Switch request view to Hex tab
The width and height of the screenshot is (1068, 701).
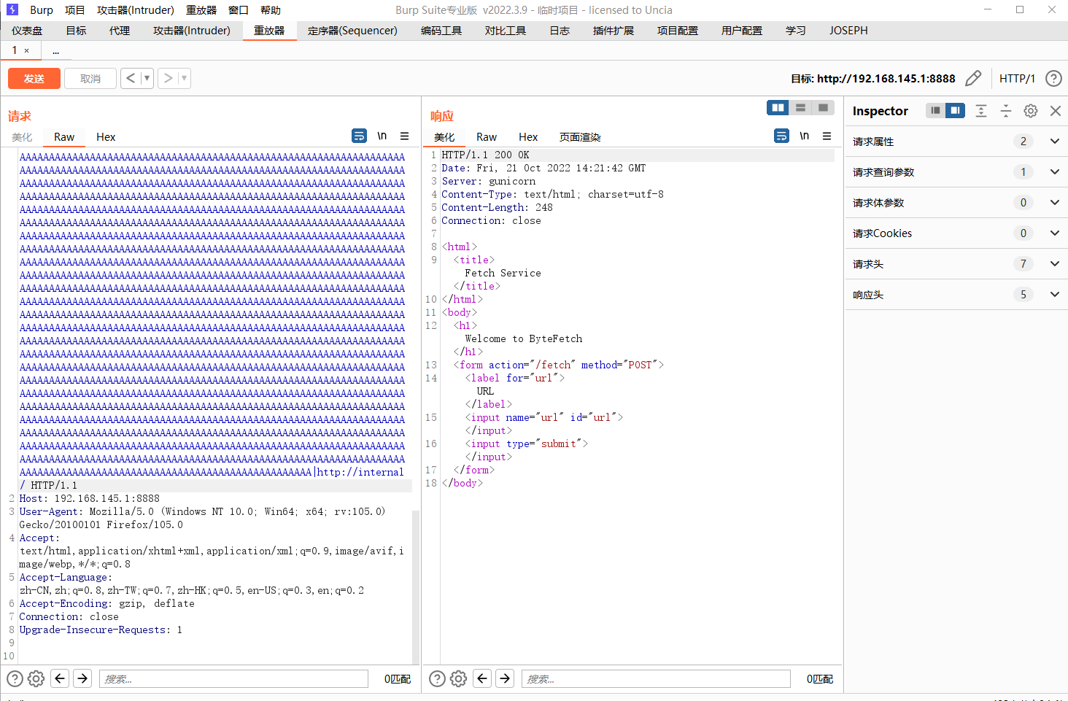[106, 137]
